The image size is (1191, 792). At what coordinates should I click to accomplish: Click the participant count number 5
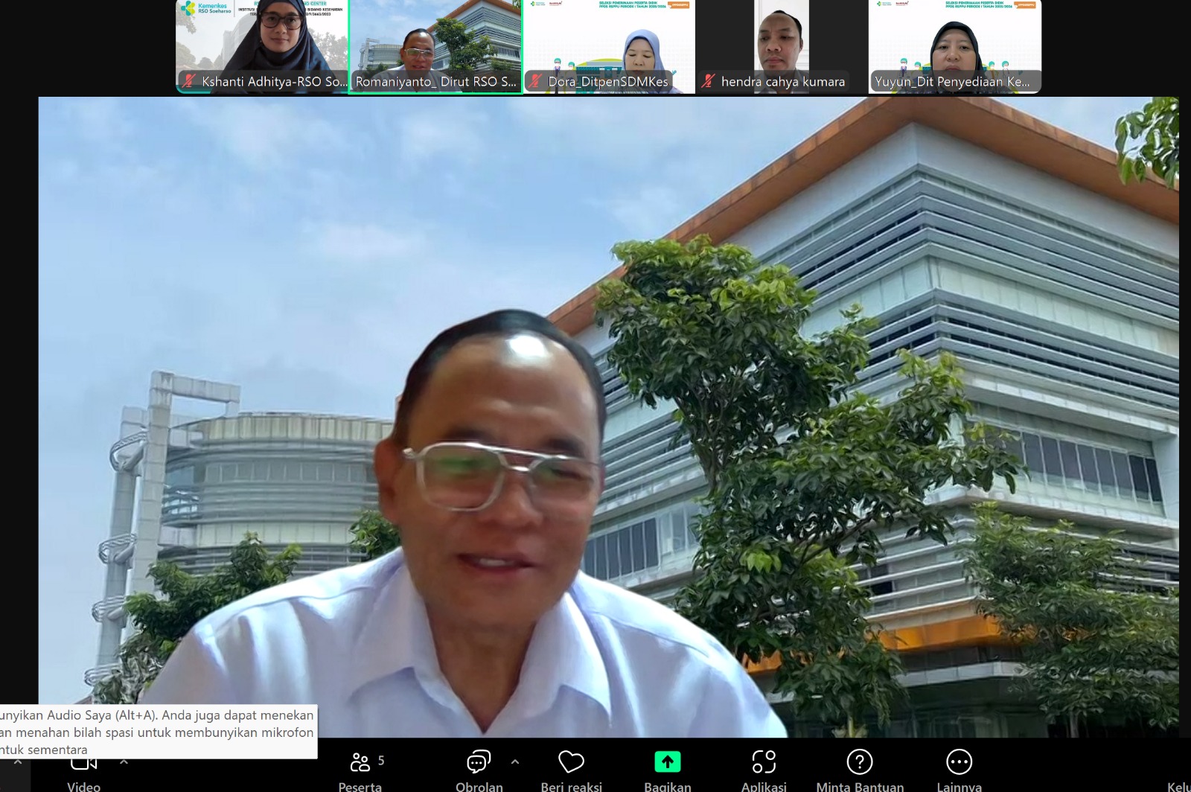tap(381, 760)
